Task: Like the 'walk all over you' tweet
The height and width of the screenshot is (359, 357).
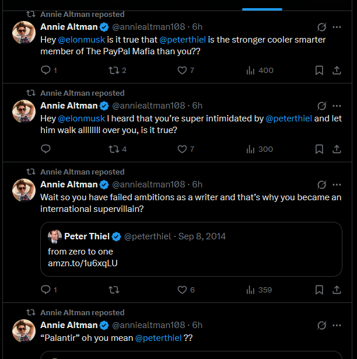Action: 182,149
